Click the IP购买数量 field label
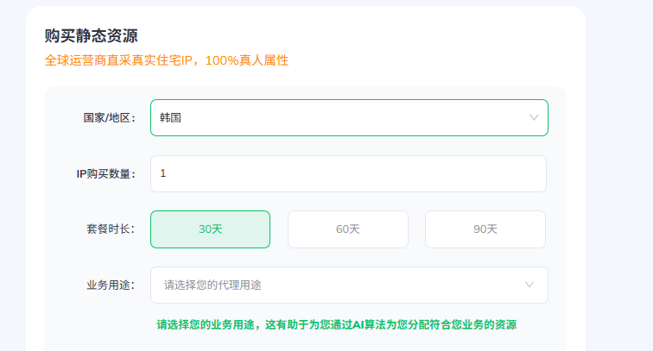The height and width of the screenshot is (351, 653). click(106, 174)
